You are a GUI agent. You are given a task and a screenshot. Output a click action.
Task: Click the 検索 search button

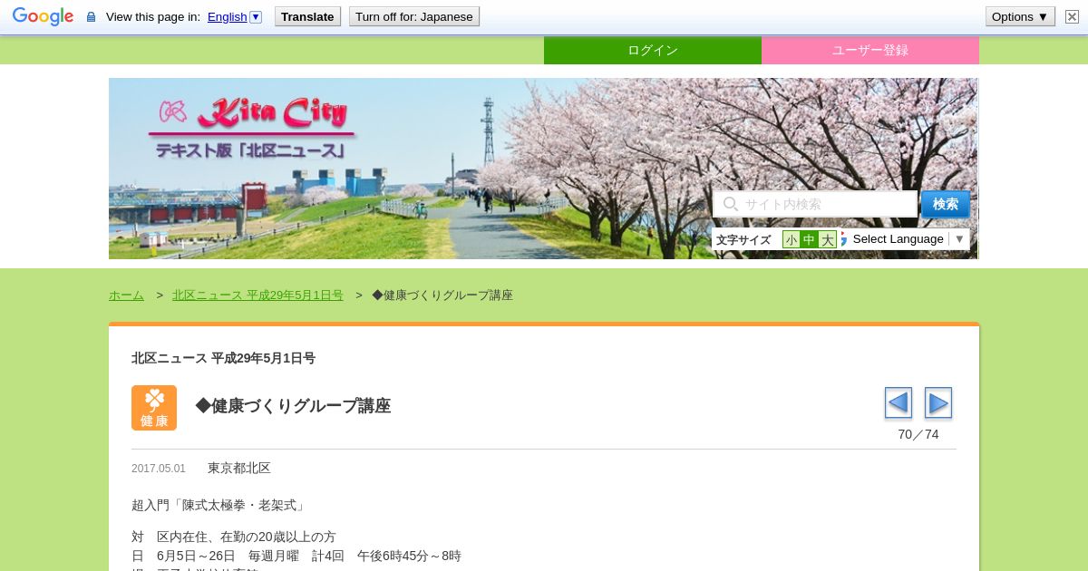click(x=946, y=204)
